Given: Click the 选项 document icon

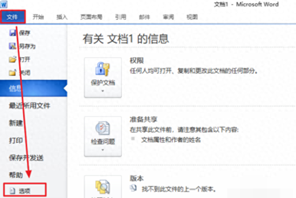Looking at the screenshot, I should (12, 191).
